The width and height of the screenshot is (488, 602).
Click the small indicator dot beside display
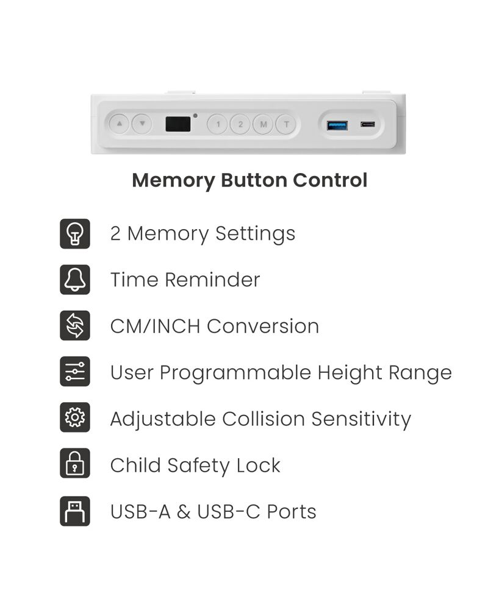(195, 116)
